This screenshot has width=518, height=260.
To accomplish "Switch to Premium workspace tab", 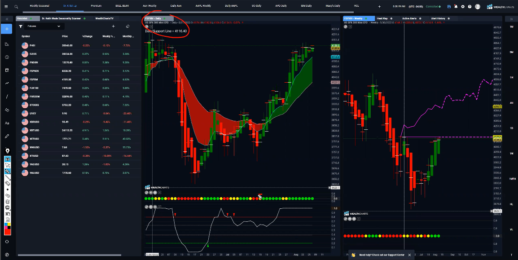I will [x=96, y=6].
